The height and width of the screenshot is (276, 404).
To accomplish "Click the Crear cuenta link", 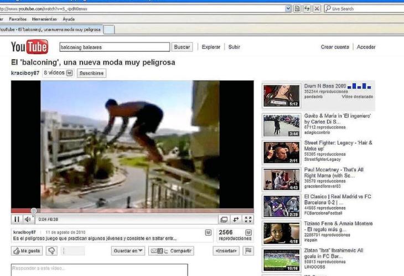I will 335,47.
